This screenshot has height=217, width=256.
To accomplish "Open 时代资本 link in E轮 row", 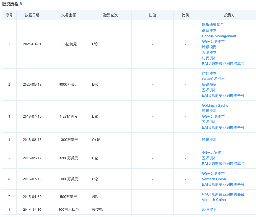I will point(209,73).
